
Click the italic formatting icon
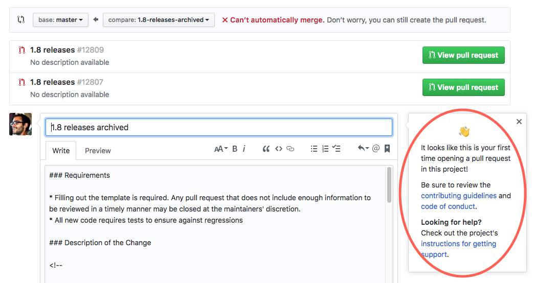click(x=244, y=149)
